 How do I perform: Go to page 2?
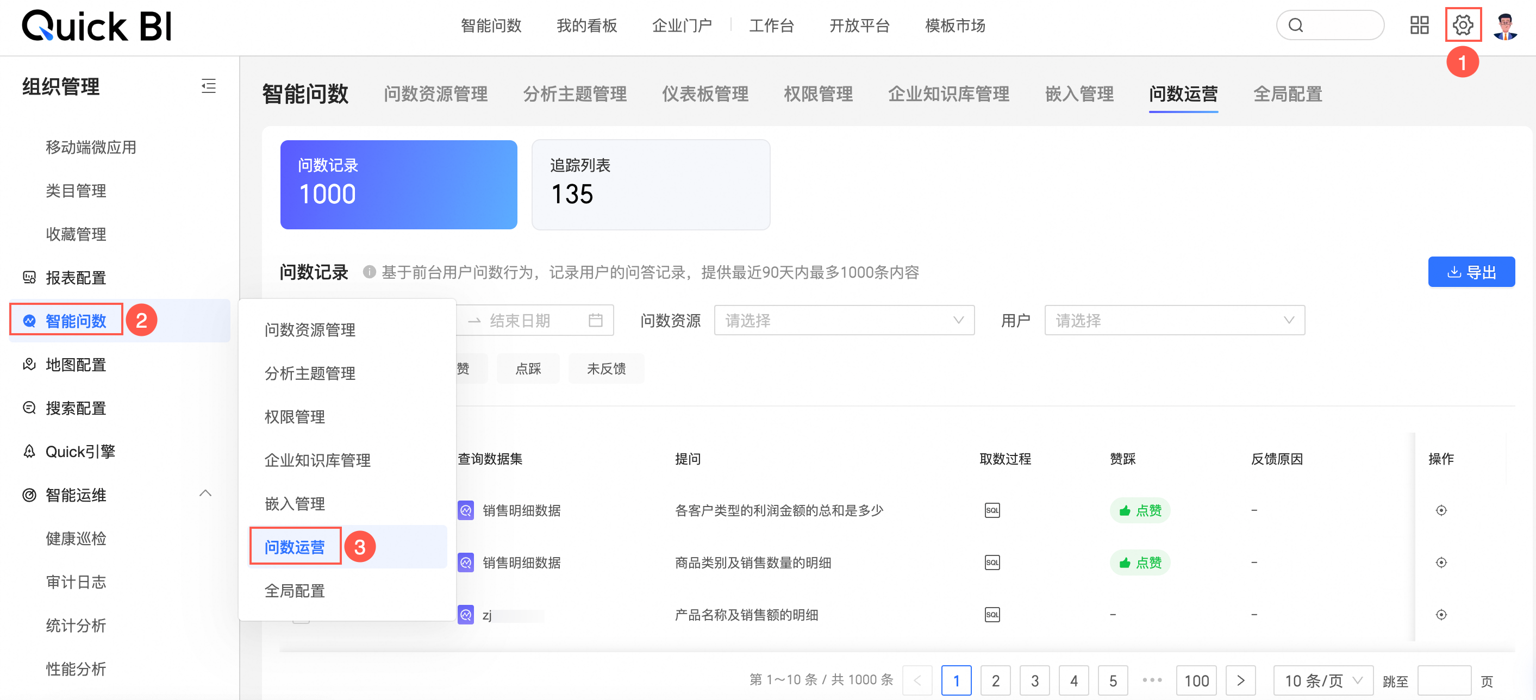click(x=995, y=680)
